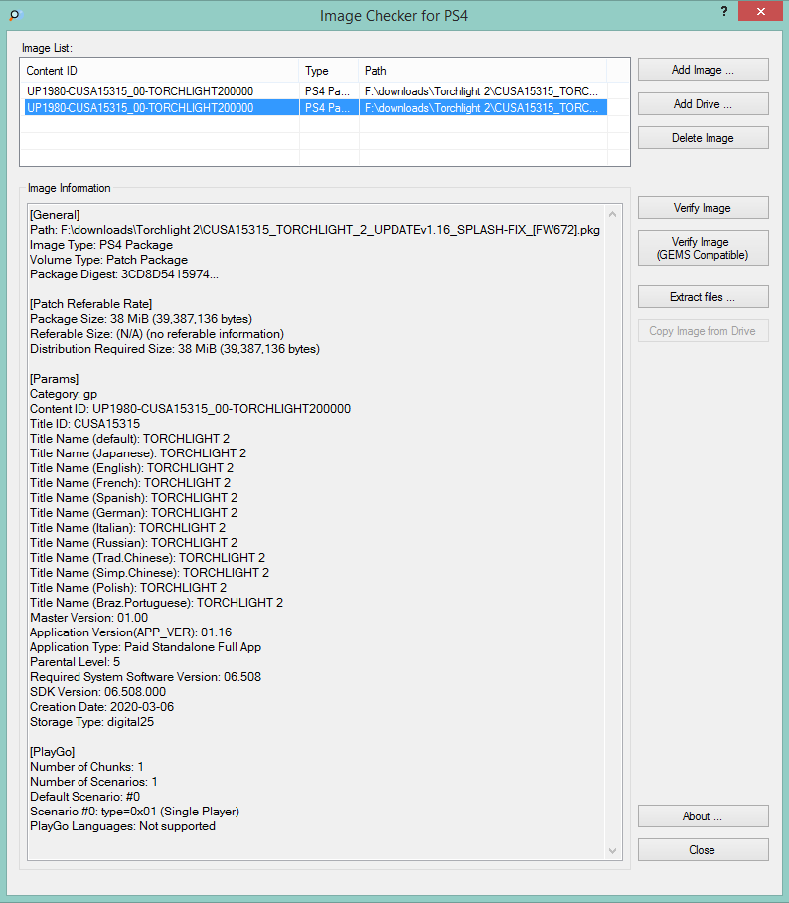This screenshot has width=789, height=903.
Task: Click the 'Storage Type: digital25' line
Action: [x=92, y=722]
